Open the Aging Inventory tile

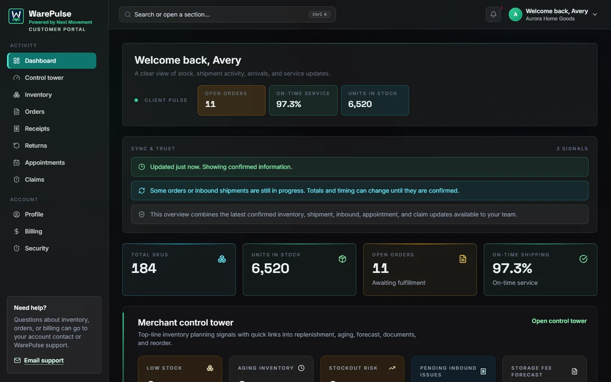tap(271, 369)
